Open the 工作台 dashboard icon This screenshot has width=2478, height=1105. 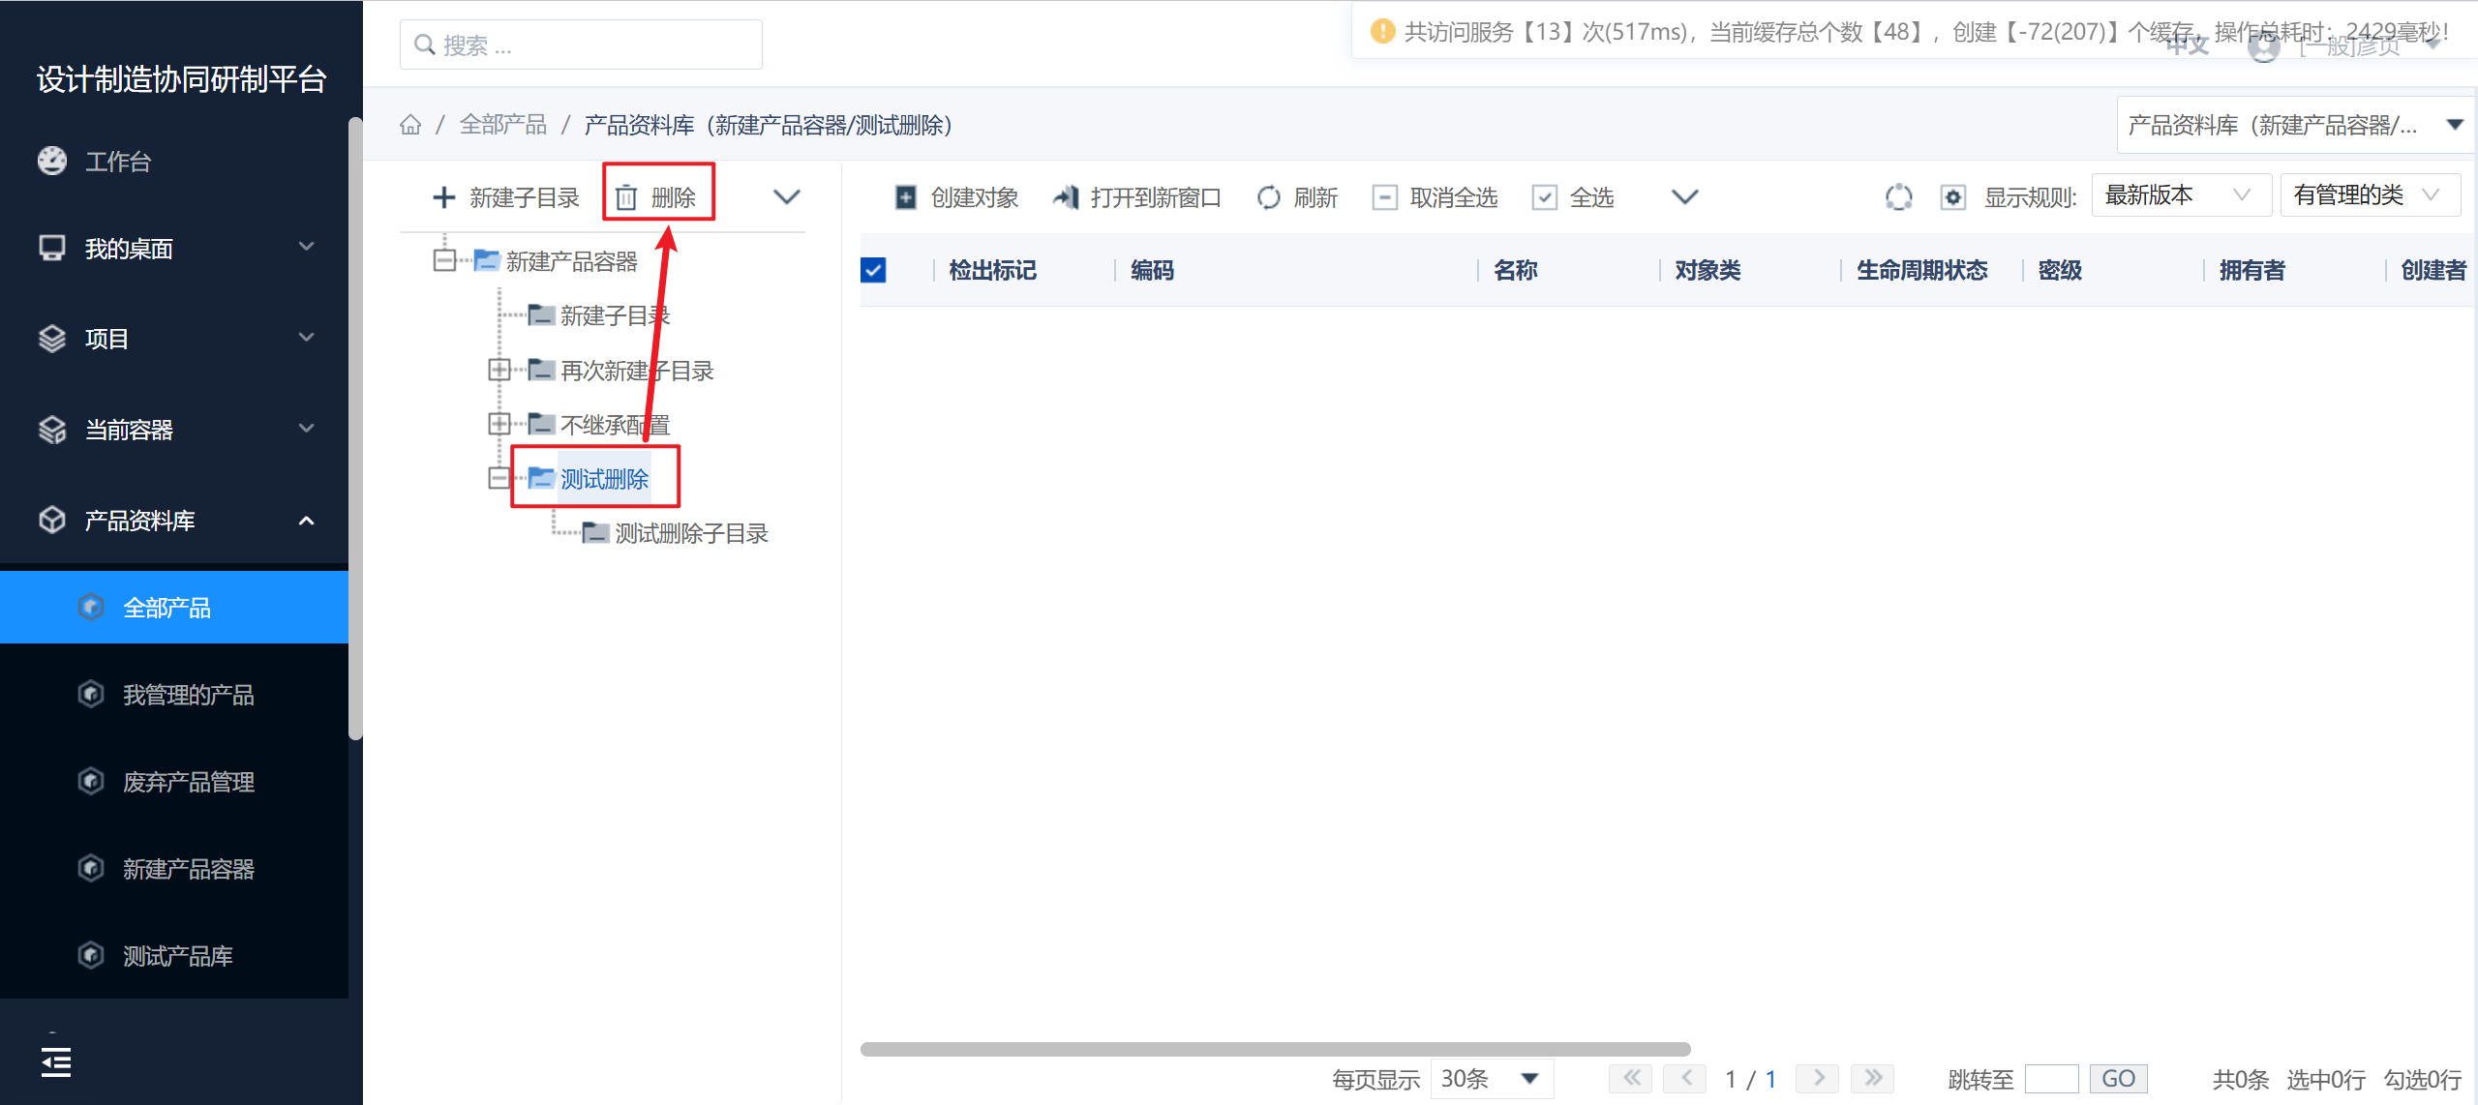point(52,161)
